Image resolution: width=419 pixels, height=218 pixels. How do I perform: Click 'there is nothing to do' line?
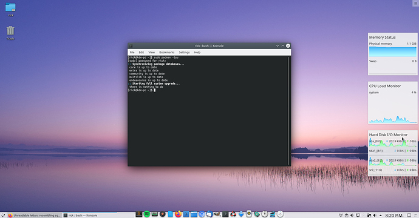(146, 87)
